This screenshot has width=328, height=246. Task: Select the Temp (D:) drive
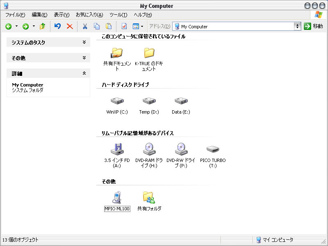tap(149, 106)
